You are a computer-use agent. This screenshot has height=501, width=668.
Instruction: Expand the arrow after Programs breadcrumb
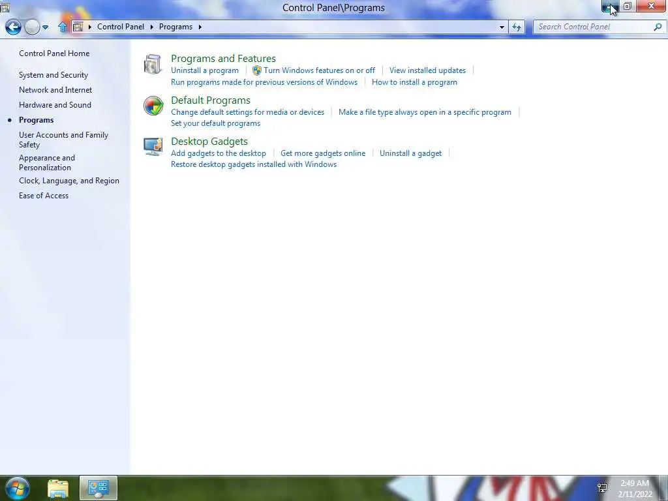pyautogui.click(x=200, y=27)
